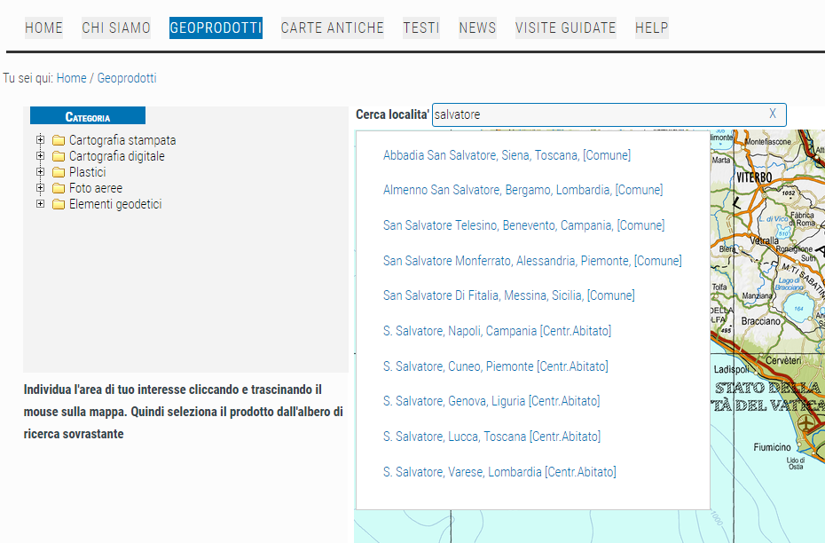Screen dimensions: 825x543
Task: Pick S. Salvatore, Genova, Liguria result
Action: (491, 401)
